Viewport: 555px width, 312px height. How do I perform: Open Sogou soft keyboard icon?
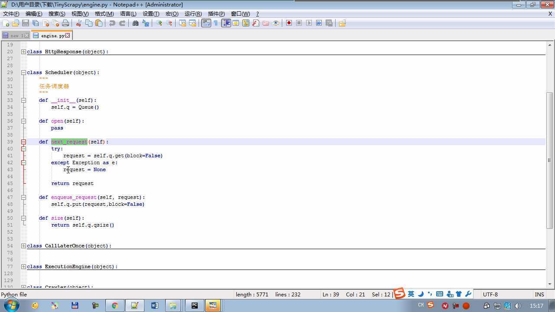[x=440, y=294]
